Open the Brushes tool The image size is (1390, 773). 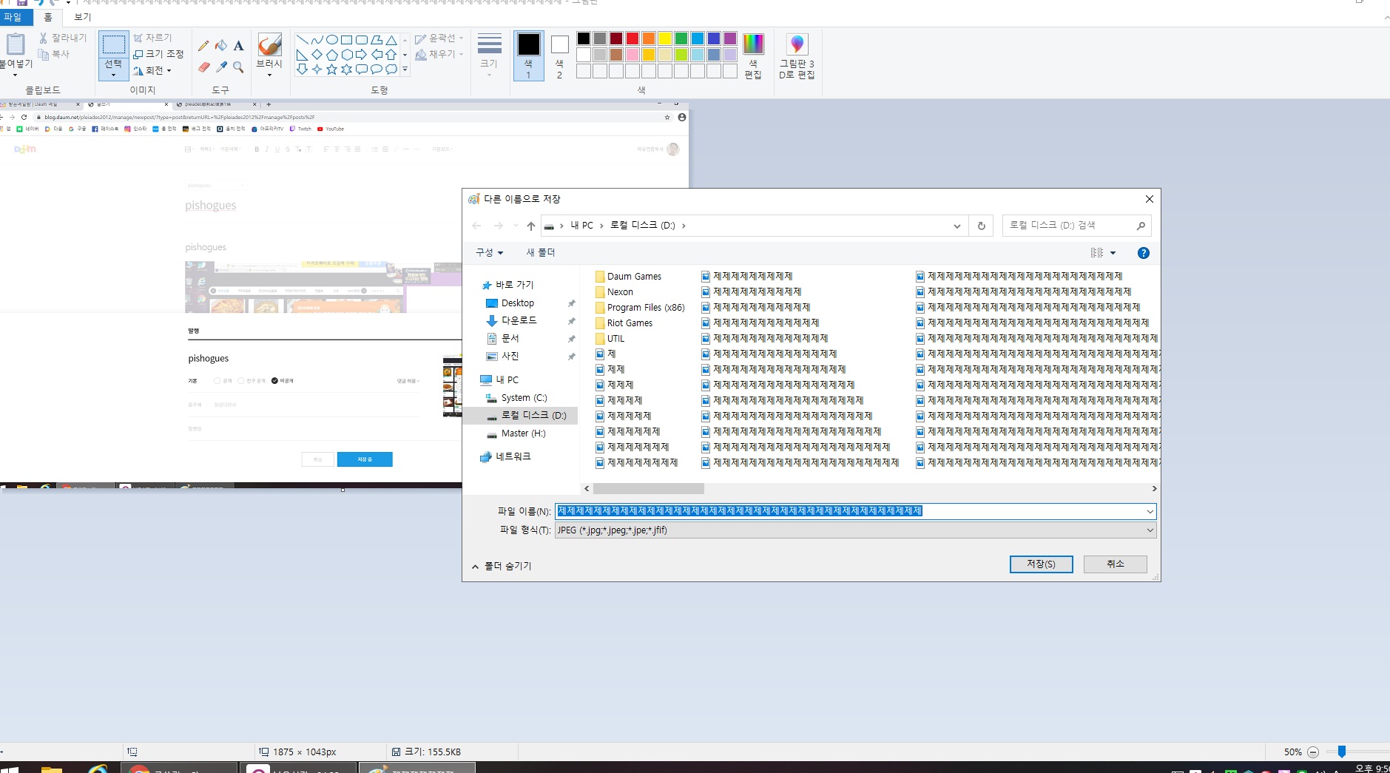(x=269, y=55)
